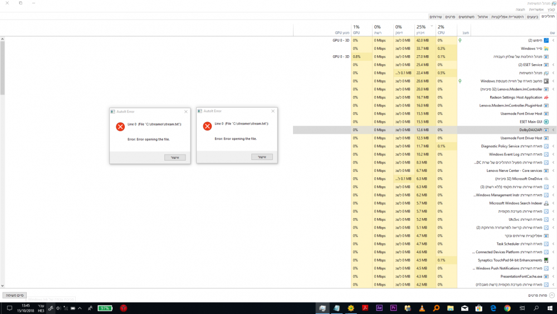Viewport: 557px width, 314px height.
Task: Expand the חיפוש (2) process group
Action: (553, 40)
